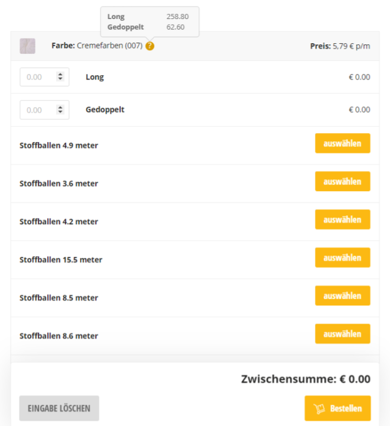Screen dimensions: 390x426
Task: Clear entries with Eingabe löschen button
Action: (59, 408)
